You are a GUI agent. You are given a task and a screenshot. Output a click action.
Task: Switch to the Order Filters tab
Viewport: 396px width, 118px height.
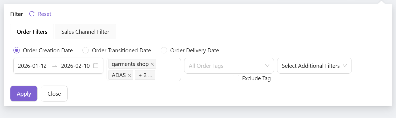click(32, 32)
